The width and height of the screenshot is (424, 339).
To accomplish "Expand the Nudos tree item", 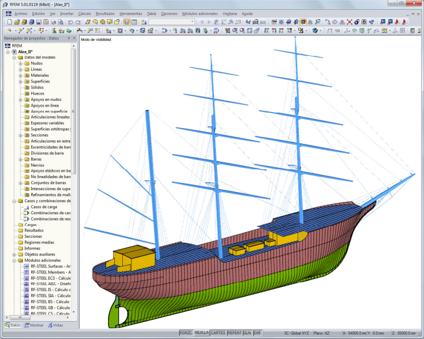I will (20, 63).
